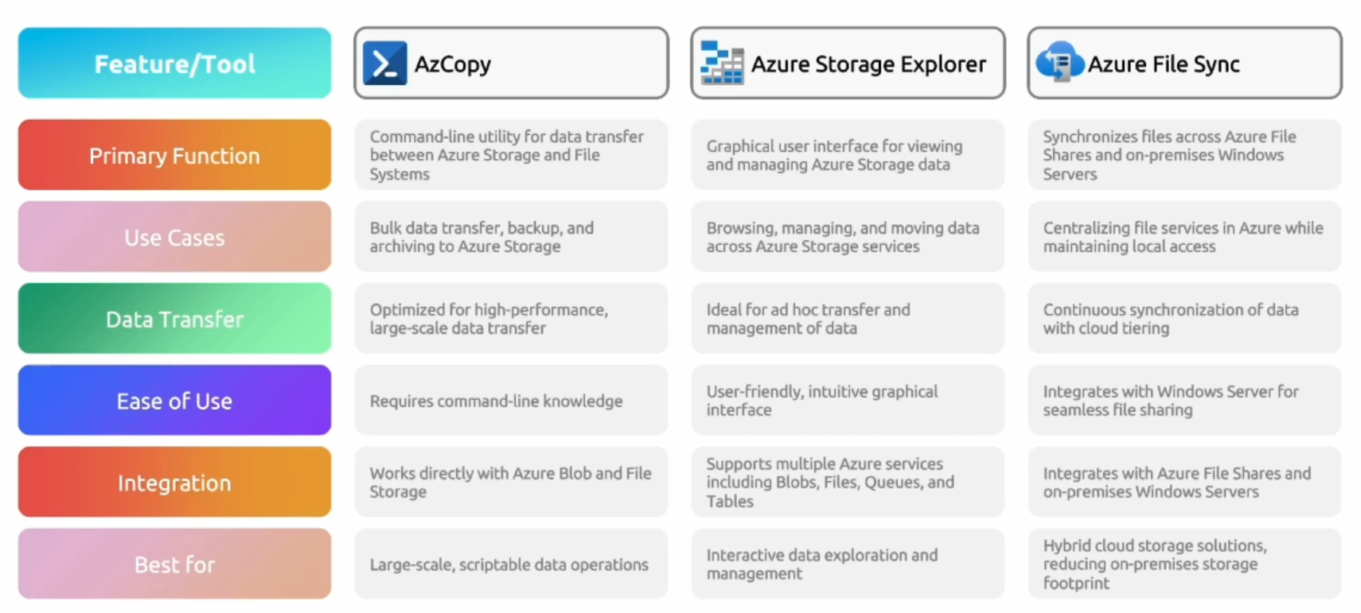Screen dimensions: 1361x613
Task: Click the Command-line utility for data transfer cell
Action: (x=511, y=155)
